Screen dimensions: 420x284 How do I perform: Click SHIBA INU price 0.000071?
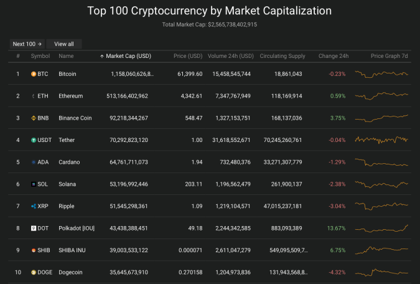(190, 250)
